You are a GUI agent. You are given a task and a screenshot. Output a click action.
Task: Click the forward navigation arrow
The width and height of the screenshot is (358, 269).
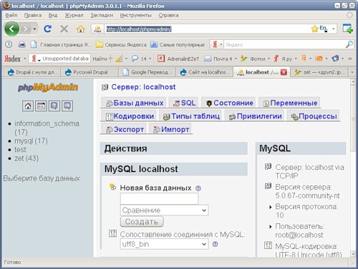click(x=25, y=29)
